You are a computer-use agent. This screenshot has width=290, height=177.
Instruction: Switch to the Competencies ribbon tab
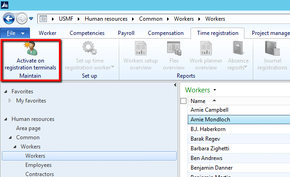87,33
